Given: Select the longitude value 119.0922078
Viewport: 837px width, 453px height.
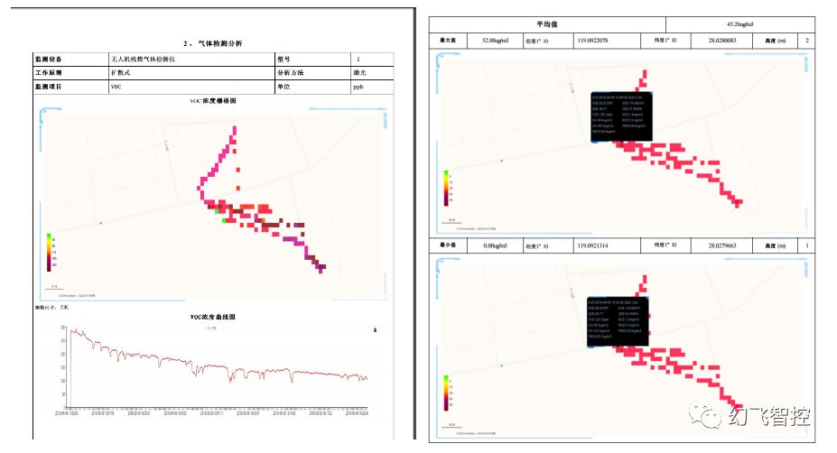Looking at the screenshot, I should [604, 42].
